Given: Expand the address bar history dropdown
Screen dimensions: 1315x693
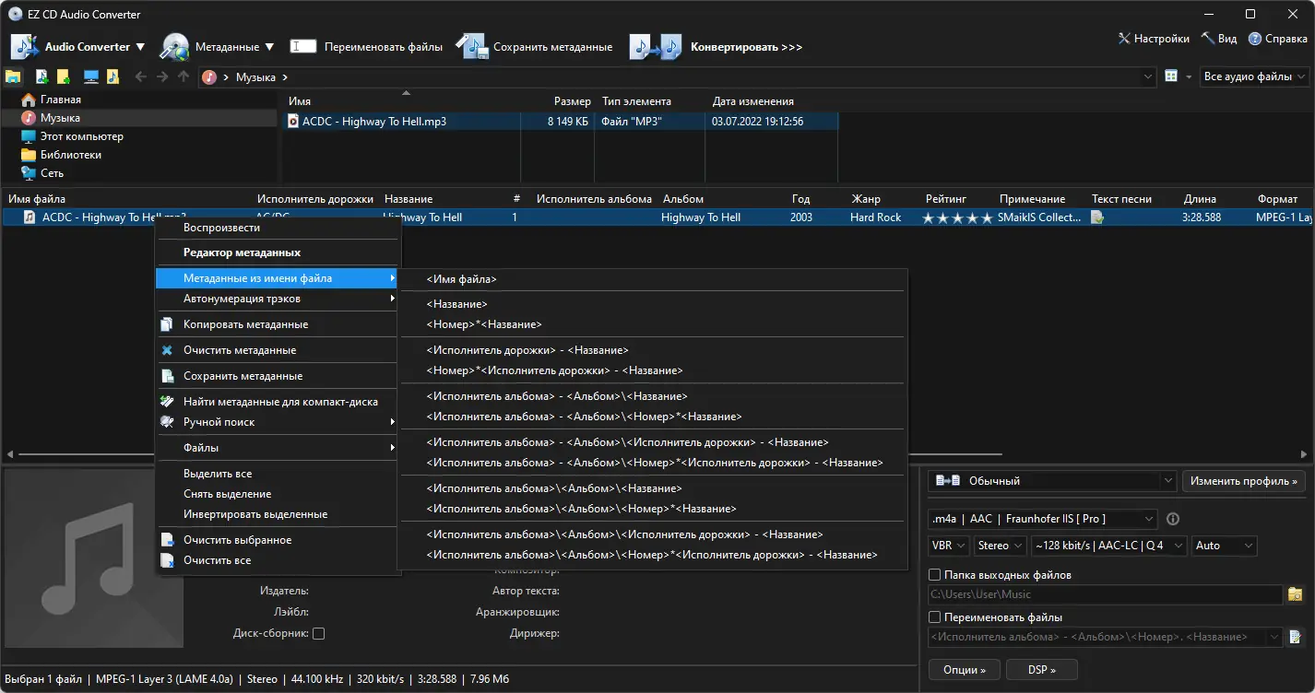Looking at the screenshot, I should point(1149,77).
